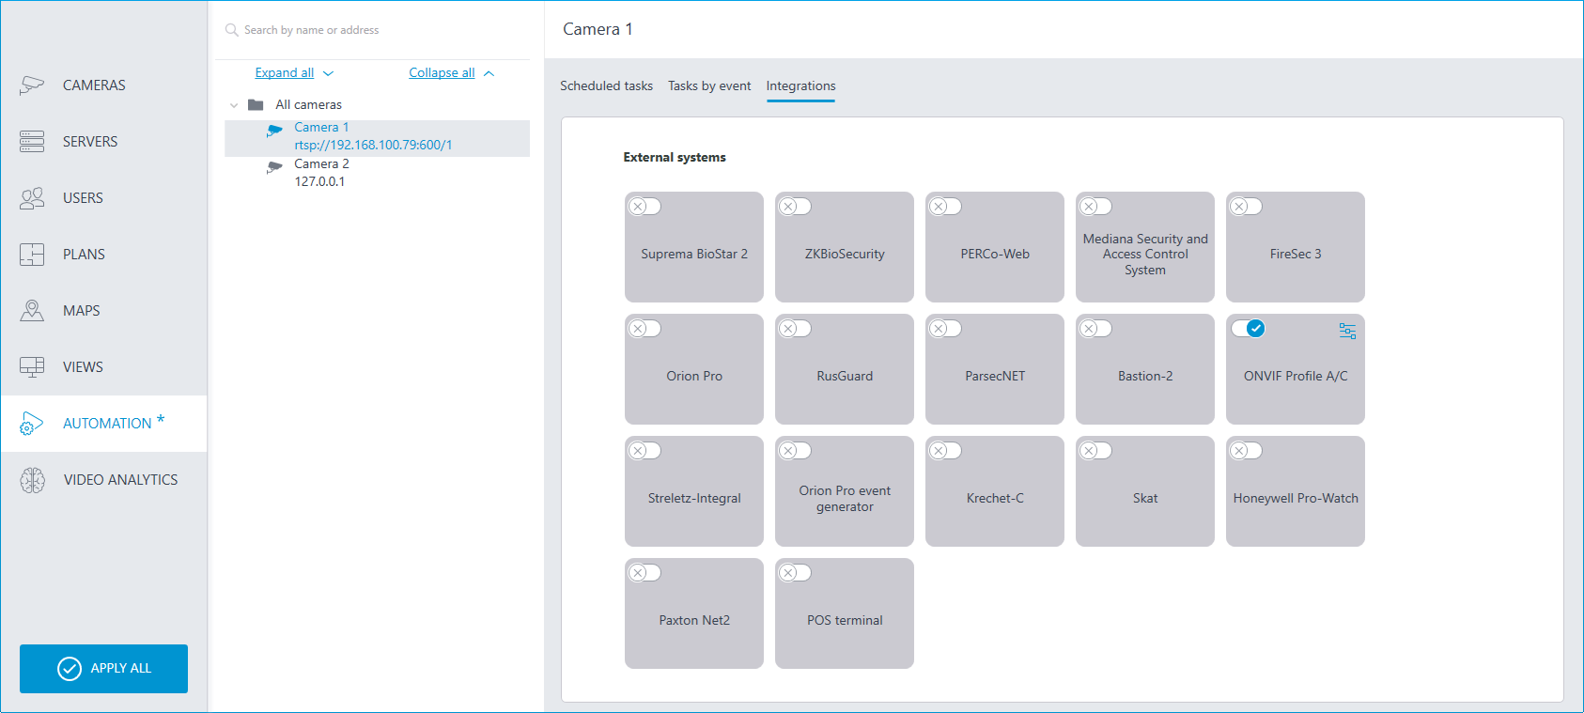
Task: Click the All cameras folder icon
Action: pos(256,104)
